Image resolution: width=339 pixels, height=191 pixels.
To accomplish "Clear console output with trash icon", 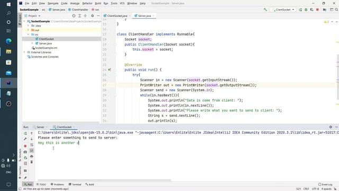I will click(32, 162).
